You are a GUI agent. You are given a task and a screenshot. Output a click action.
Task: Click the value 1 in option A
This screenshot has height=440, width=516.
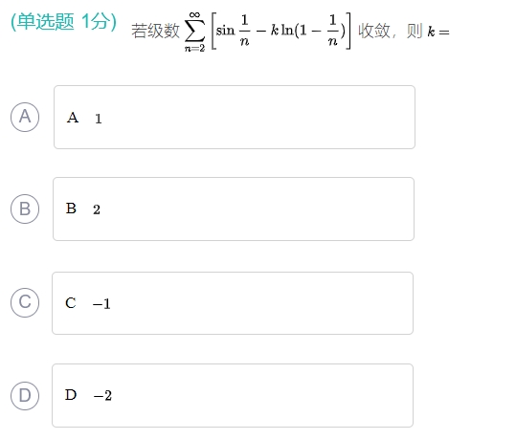click(x=98, y=119)
